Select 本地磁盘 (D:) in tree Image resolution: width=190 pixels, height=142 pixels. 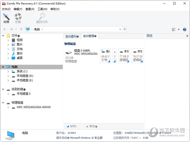(25, 76)
